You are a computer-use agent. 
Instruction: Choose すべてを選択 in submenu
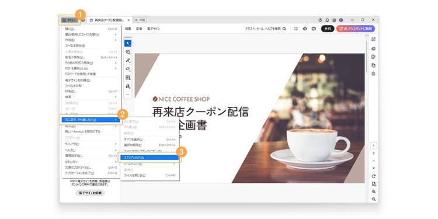click(150, 140)
